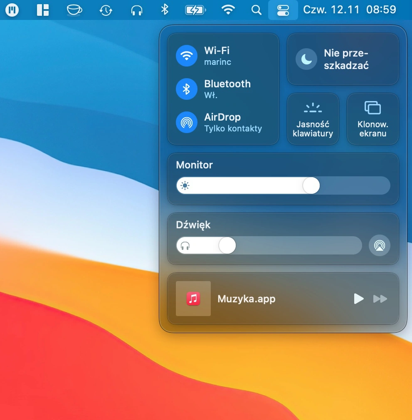Open the coffee cup menu bar icon

click(74, 10)
